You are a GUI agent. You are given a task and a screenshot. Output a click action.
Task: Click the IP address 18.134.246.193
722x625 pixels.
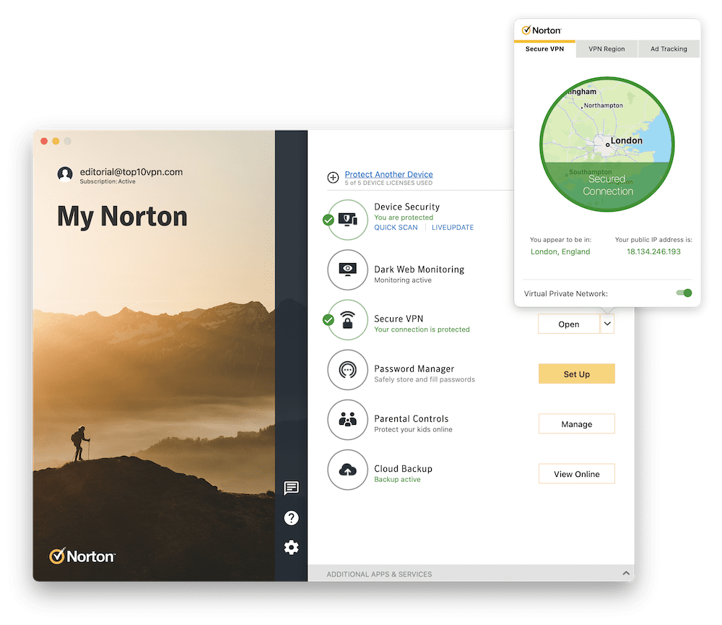pos(653,251)
